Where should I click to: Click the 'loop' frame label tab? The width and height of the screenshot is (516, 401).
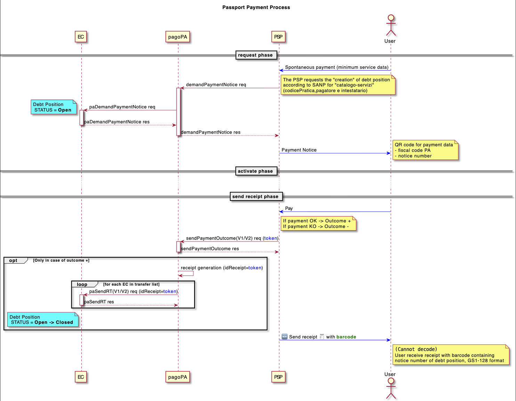coord(82,285)
